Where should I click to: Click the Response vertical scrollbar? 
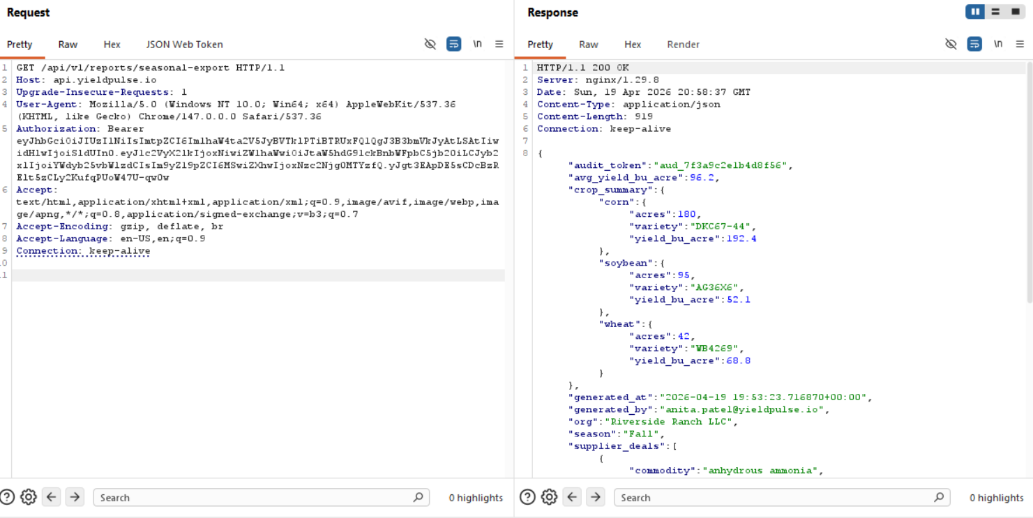(x=1028, y=181)
